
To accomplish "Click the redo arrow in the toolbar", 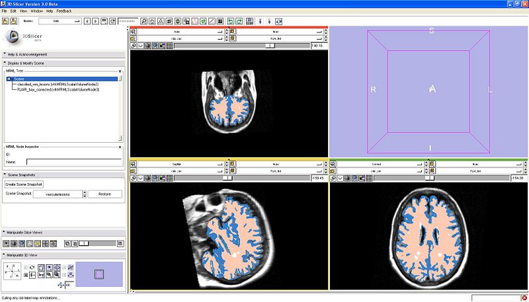I will tap(239, 21).
